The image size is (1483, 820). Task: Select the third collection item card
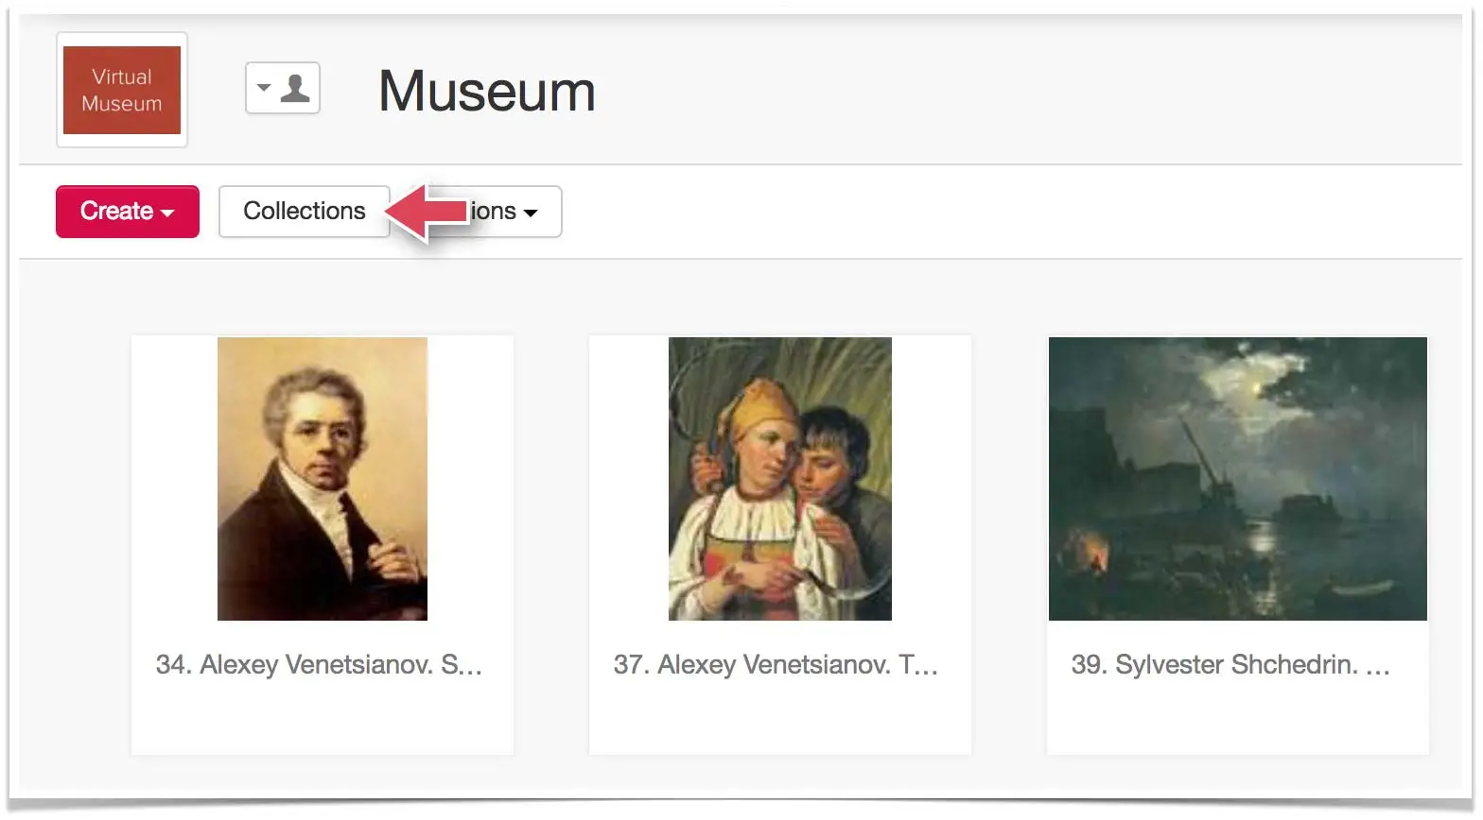1238,545
